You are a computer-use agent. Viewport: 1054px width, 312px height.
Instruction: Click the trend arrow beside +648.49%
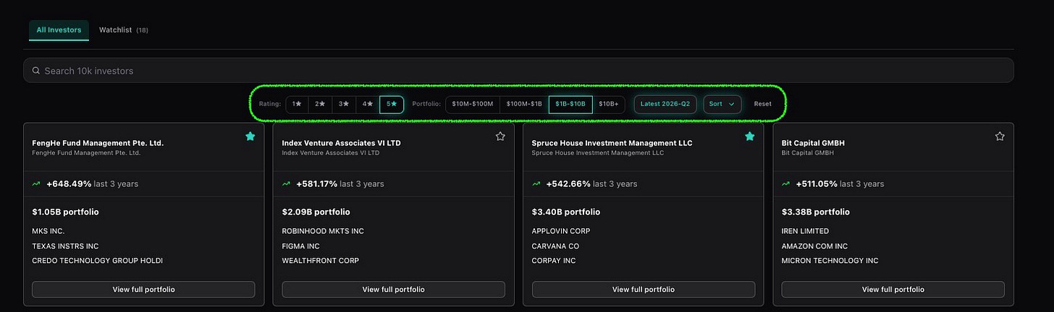pos(36,184)
